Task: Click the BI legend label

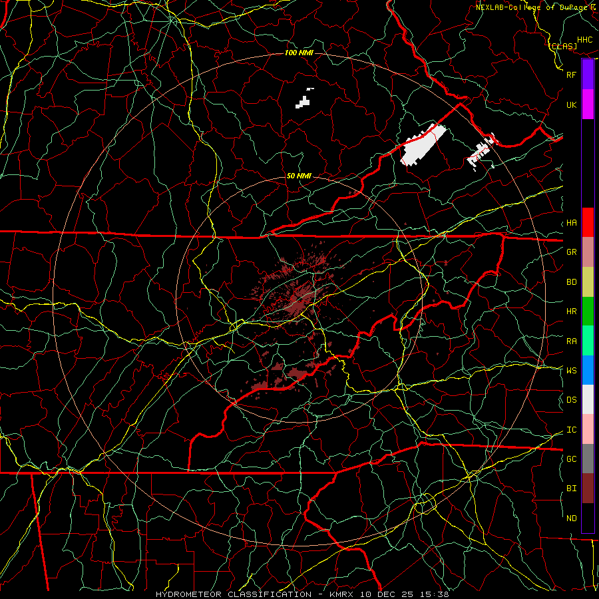Action: (x=571, y=489)
